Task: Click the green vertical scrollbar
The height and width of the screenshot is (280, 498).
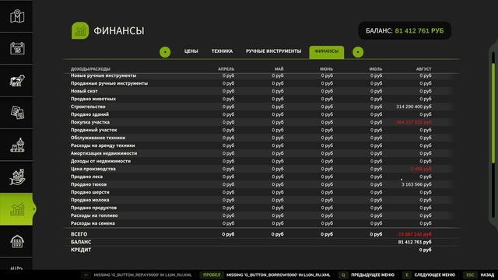Action: (493, 114)
